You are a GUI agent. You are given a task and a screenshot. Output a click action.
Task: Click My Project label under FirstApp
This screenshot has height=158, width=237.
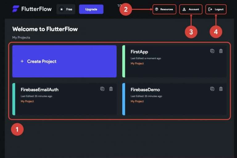point(137,64)
